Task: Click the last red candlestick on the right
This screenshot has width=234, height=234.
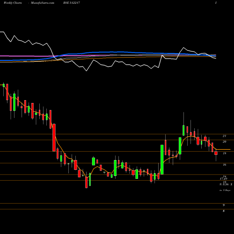Action: click(x=216, y=153)
